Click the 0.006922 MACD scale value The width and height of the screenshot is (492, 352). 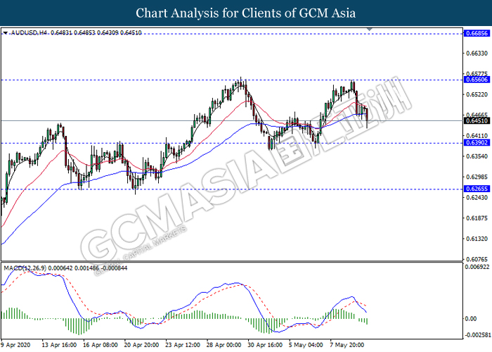477,268
